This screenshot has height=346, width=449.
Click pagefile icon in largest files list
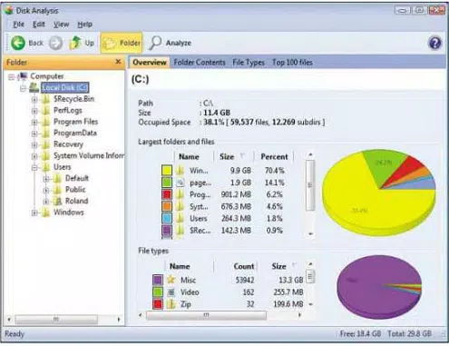click(x=181, y=183)
